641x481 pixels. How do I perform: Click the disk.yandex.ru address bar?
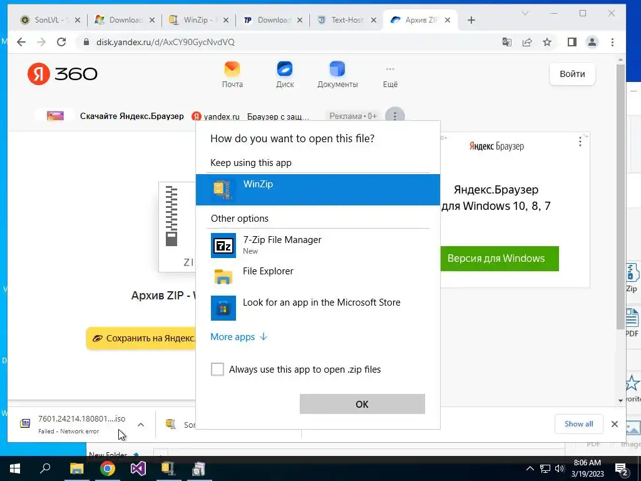(x=286, y=42)
